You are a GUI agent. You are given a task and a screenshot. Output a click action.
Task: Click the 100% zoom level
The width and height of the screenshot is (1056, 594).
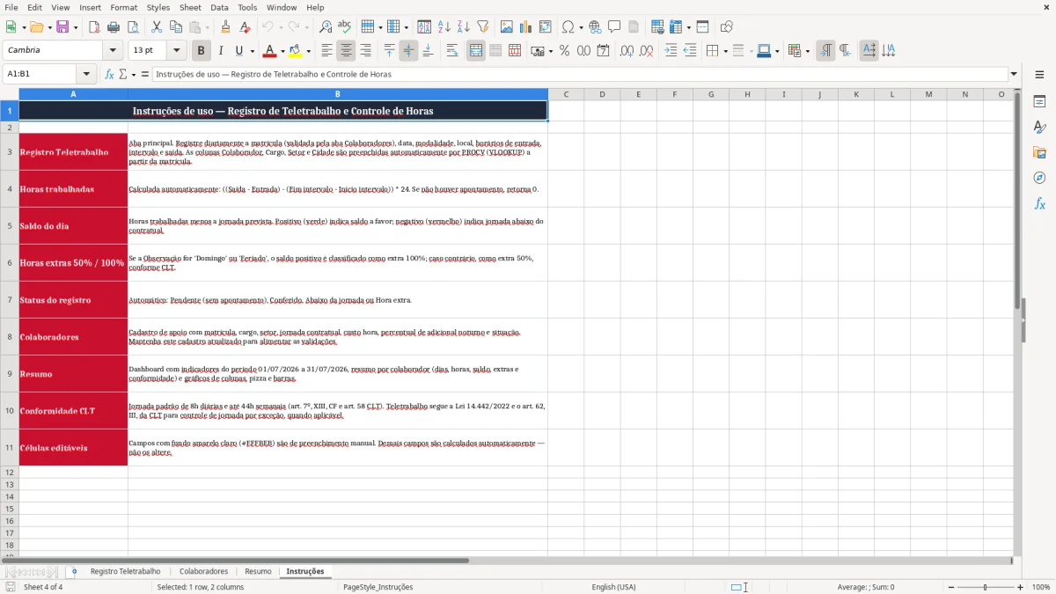1041,587
